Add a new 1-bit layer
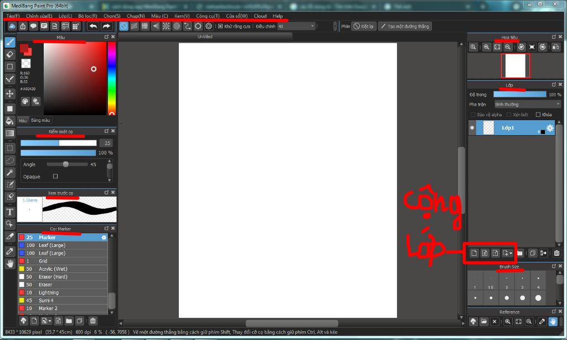 click(x=495, y=253)
